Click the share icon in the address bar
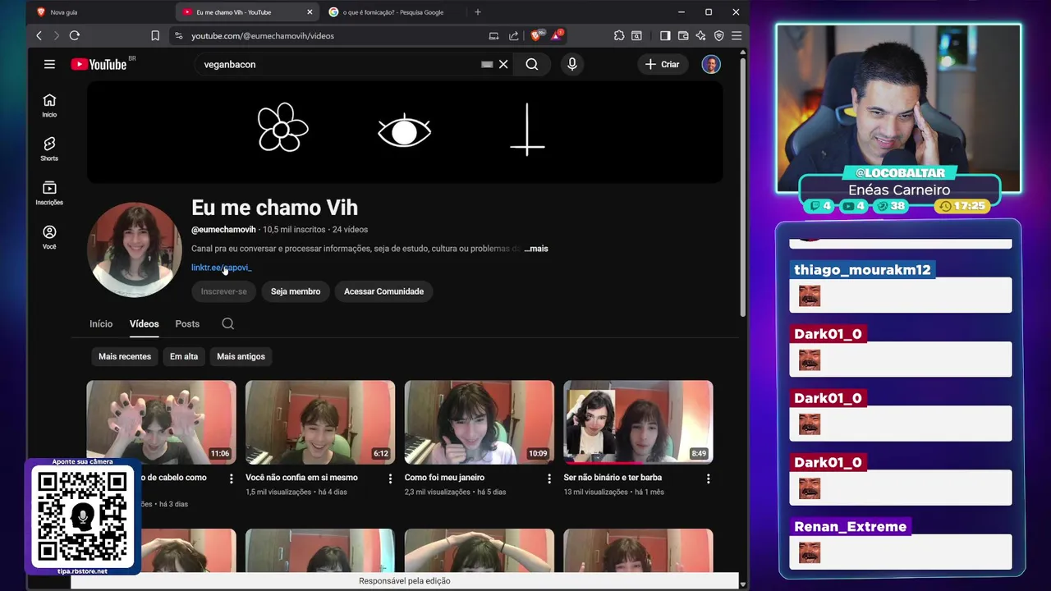 point(514,35)
